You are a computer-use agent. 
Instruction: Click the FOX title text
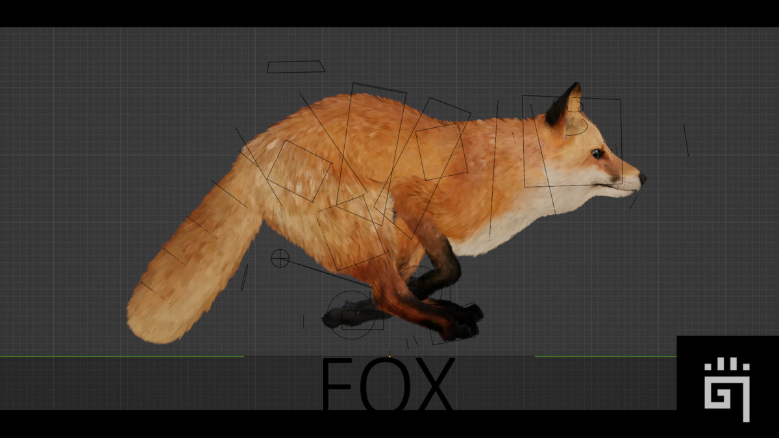[x=389, y=383]
